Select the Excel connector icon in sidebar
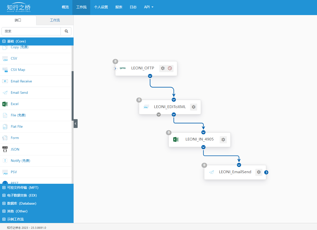This screenshot has width=317, height=230. point(5,104)
